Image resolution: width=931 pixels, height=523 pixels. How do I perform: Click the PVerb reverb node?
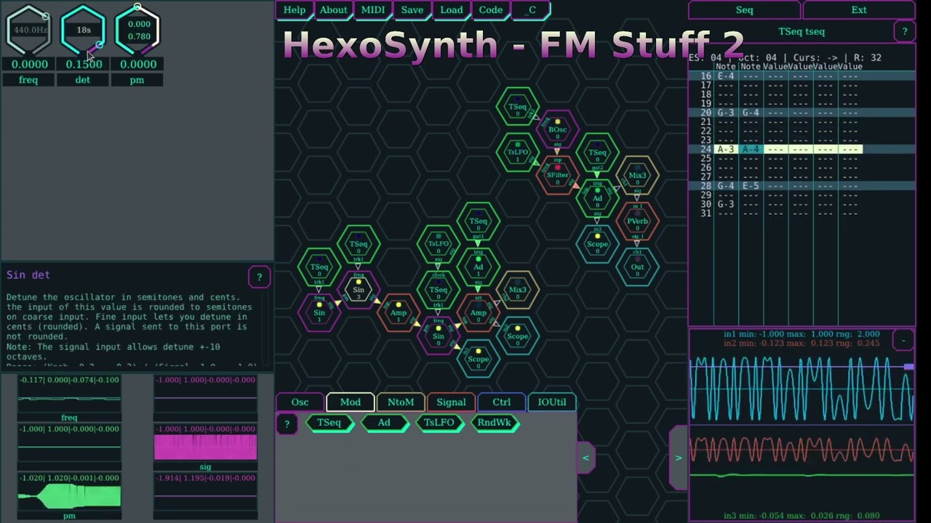(637, 221)
